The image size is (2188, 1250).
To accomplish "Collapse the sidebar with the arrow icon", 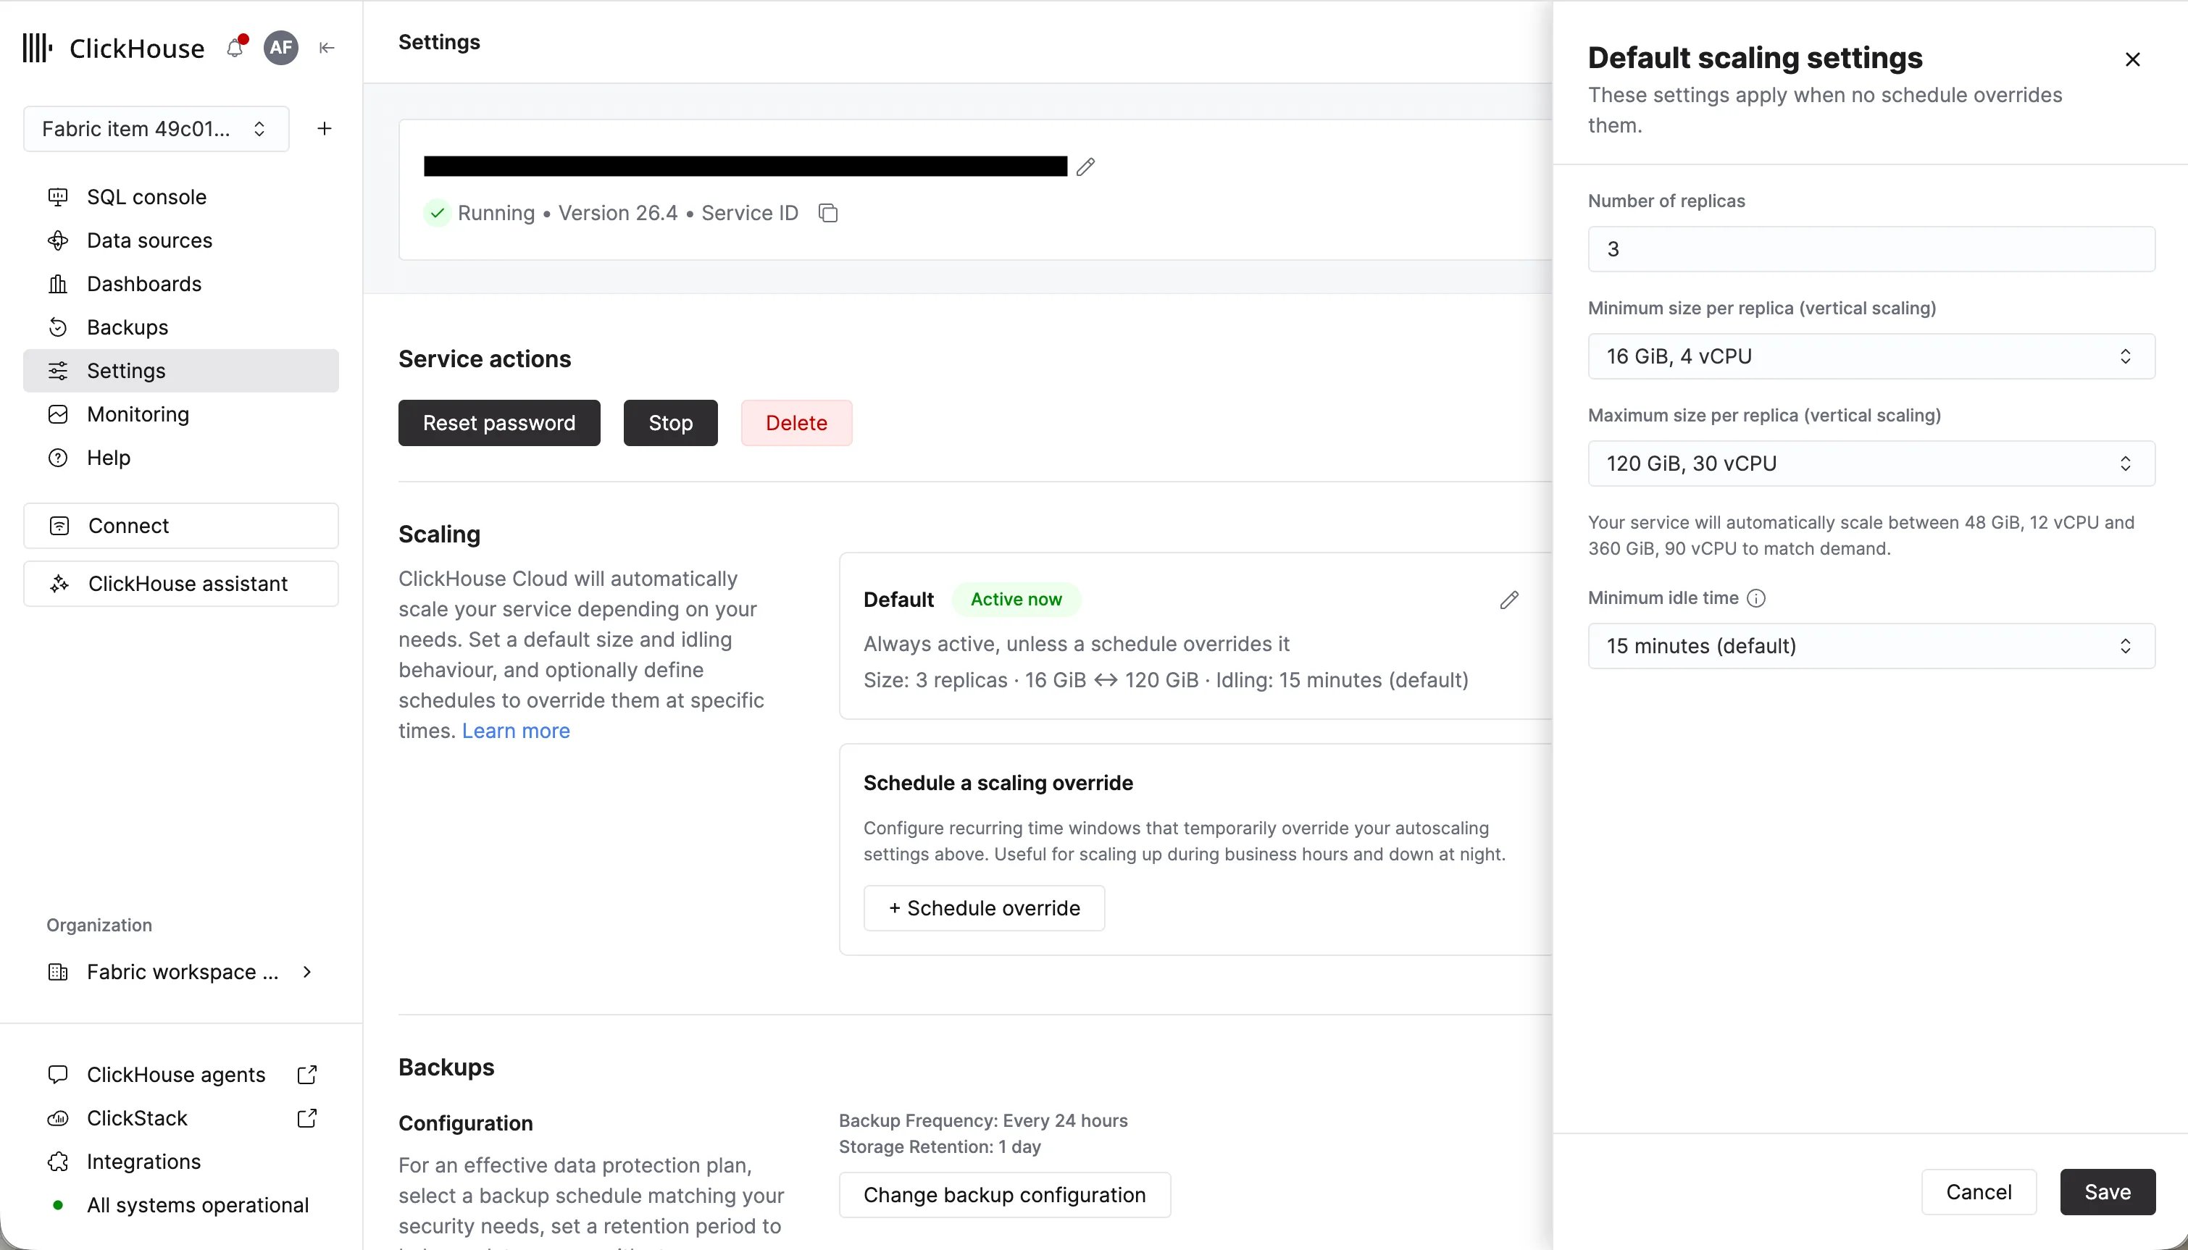I will (326, 48).
